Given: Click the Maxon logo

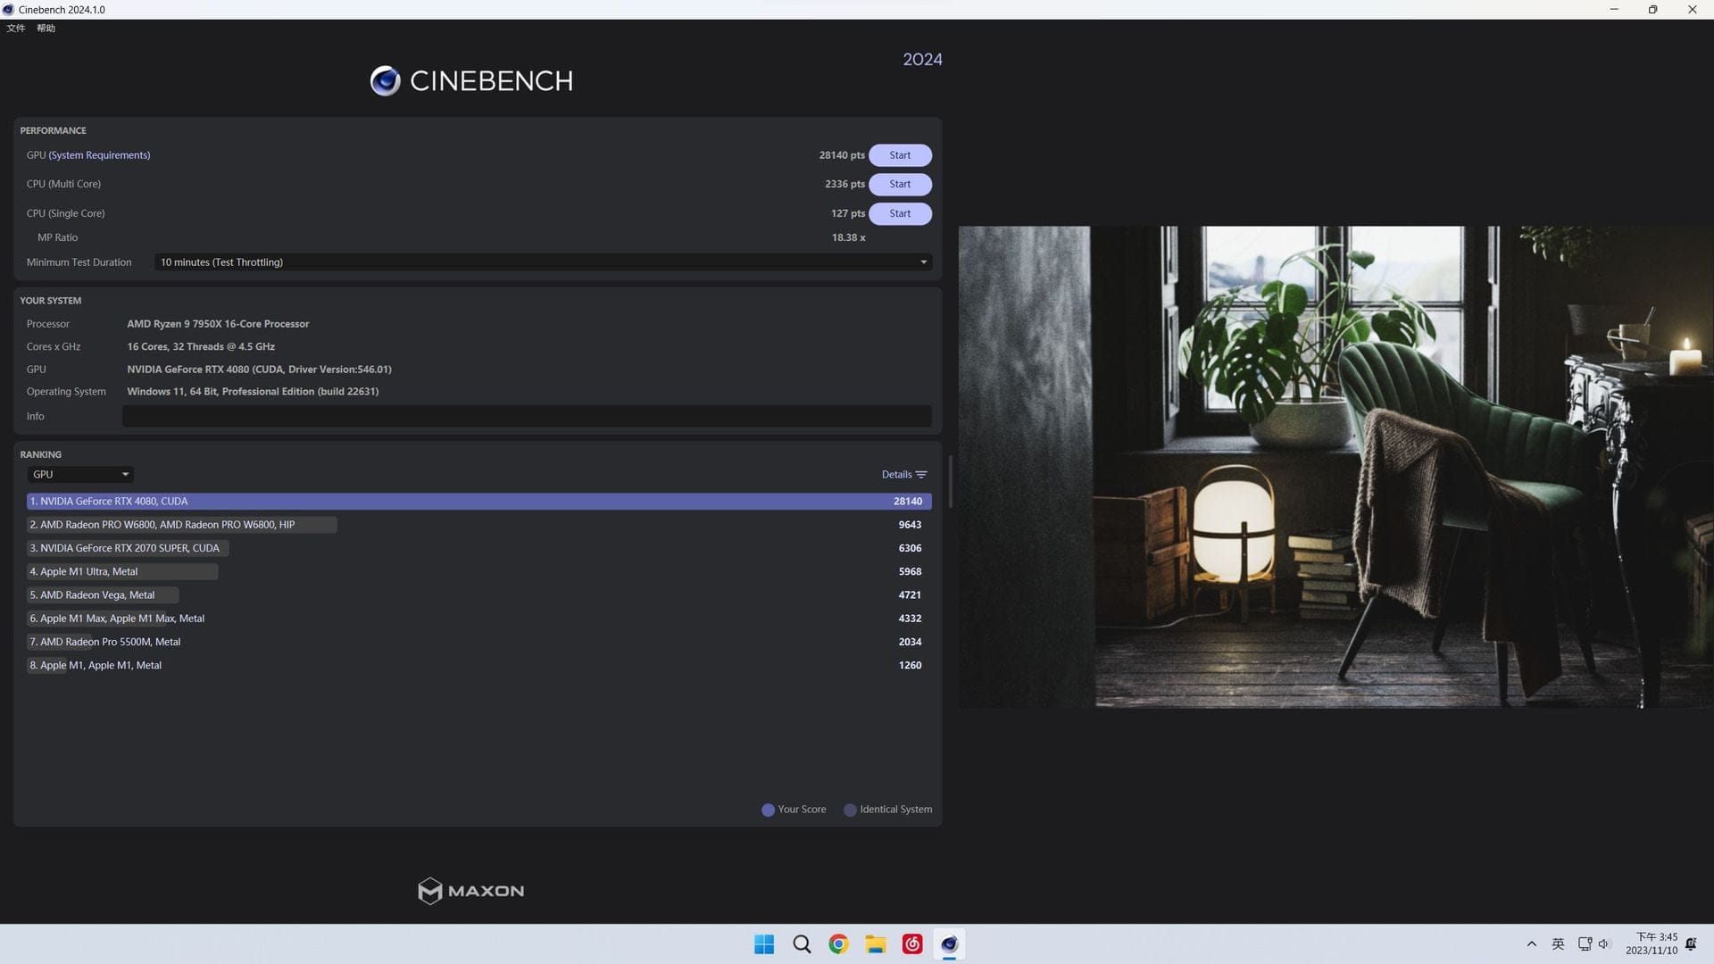Looking at the screenshot, I should (471, 891).
